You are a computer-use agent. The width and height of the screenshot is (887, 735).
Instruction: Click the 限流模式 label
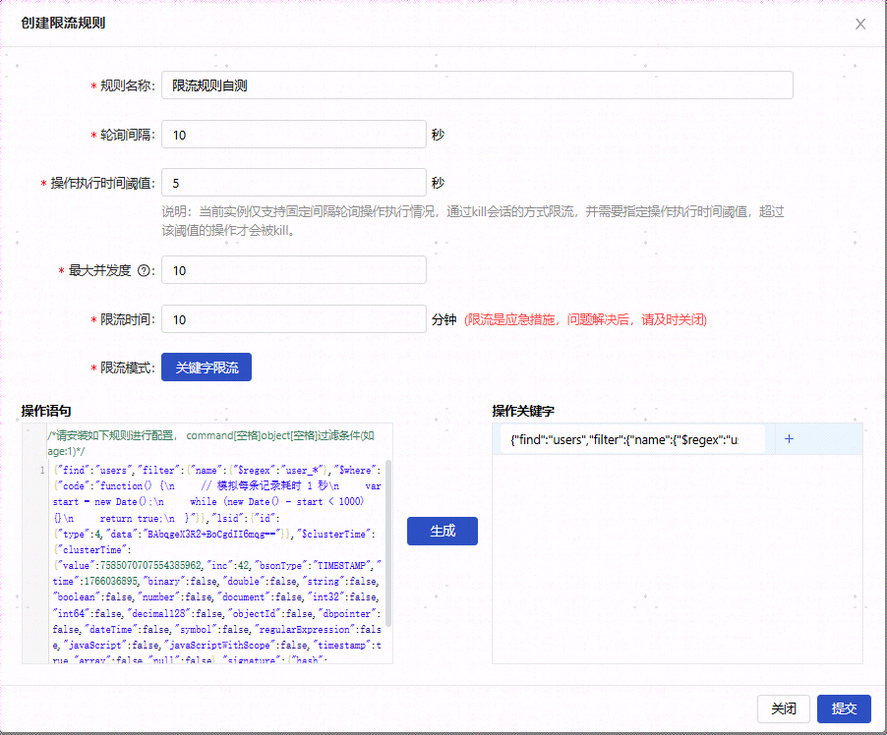[x=127, y=368]
